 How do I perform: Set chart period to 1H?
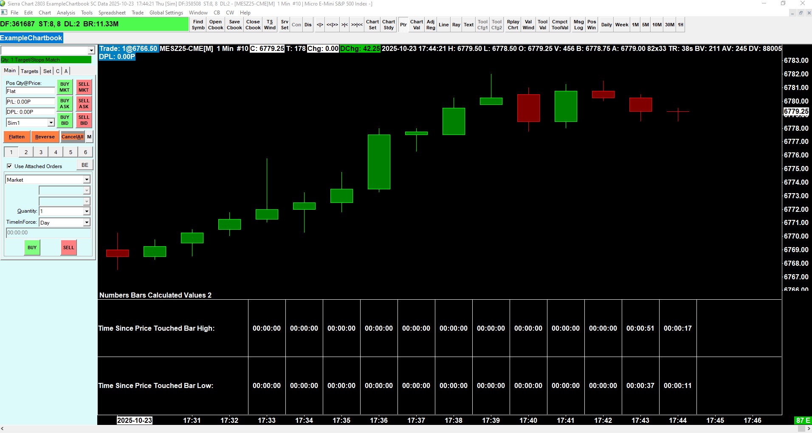680,25
